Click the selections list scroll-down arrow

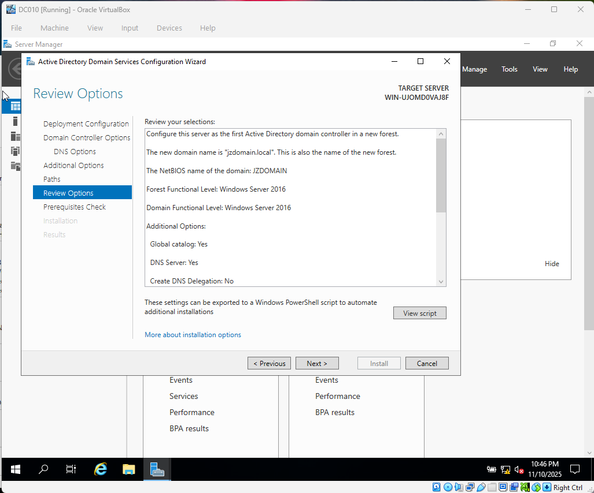[x=441, y=282]
